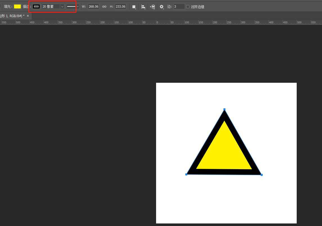Enable the 对齐边缘 checkbox

(x=188, y=7)
